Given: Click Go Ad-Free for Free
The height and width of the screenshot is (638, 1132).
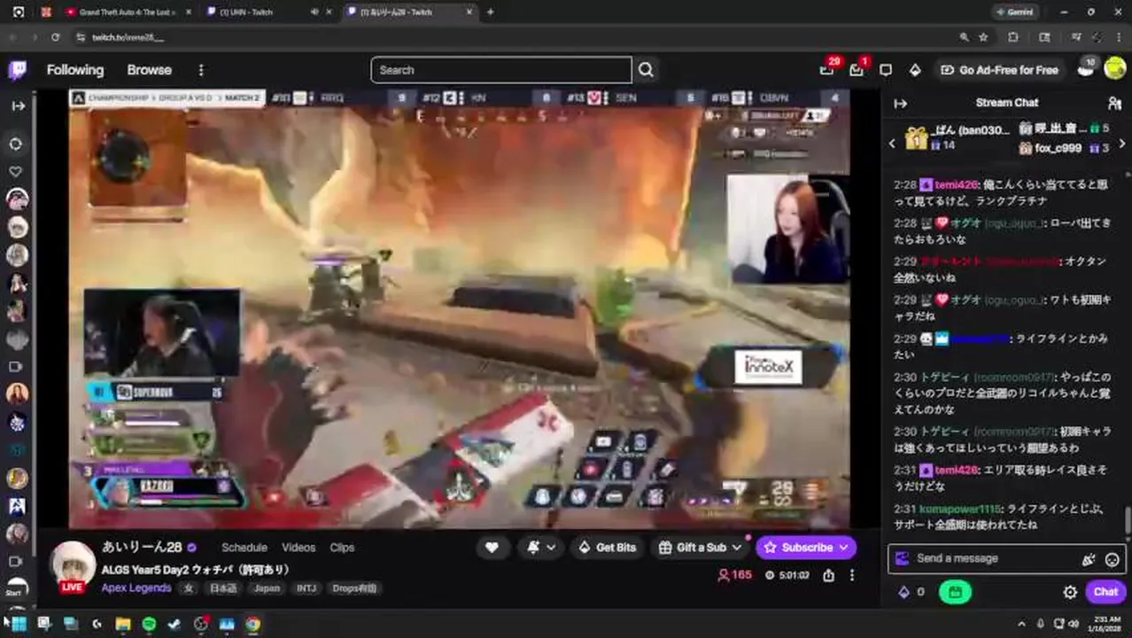Looking at the screenshot, I should 999,70.
